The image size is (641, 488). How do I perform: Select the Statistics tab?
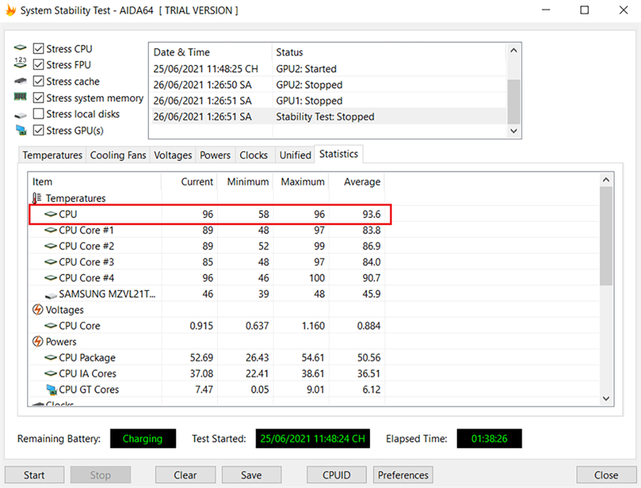click(x=338, y=154)
